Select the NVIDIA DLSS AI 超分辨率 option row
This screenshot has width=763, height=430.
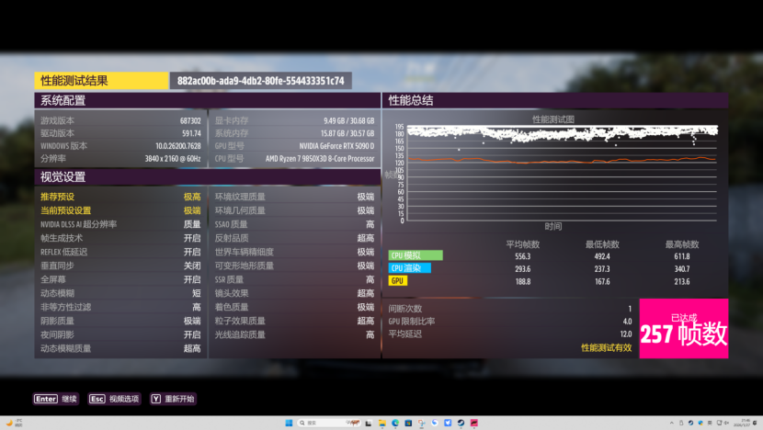pos(120,224)
